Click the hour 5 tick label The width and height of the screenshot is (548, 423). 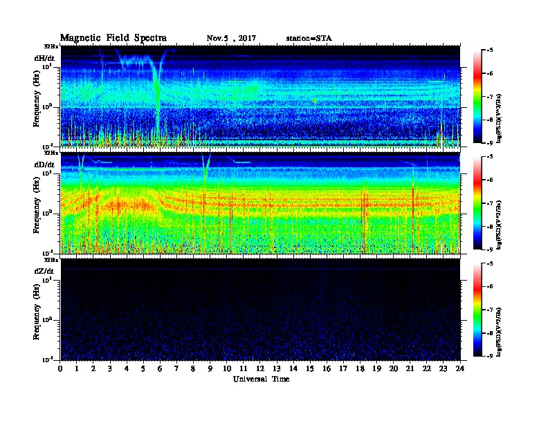(143, 369)
